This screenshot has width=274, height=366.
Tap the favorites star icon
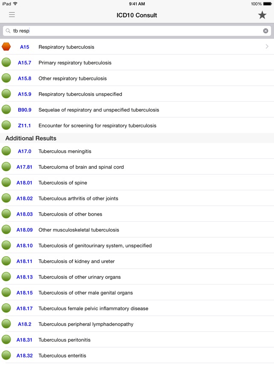262,15
